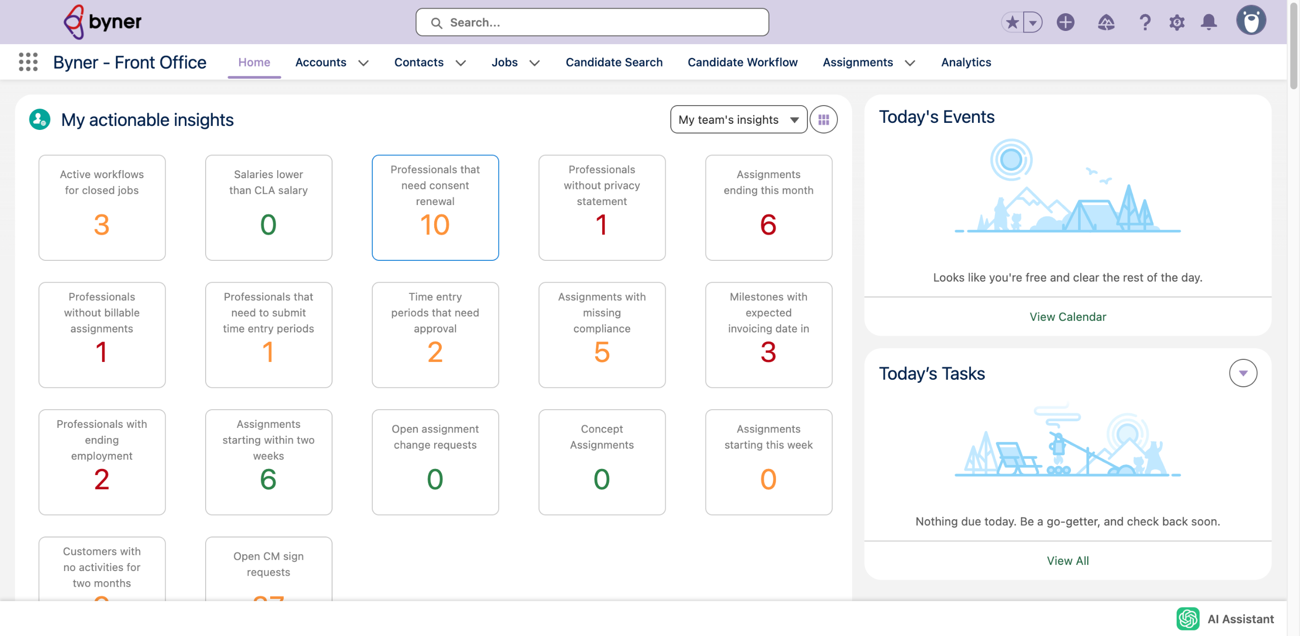Expand the Today's Tasks filter dropdown
1300x636 pixels.
pos(1243,373)
